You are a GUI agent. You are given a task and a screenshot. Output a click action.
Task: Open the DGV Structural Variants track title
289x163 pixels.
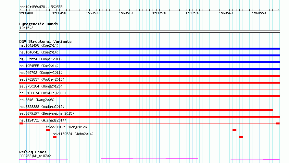[x=45, y=41]
